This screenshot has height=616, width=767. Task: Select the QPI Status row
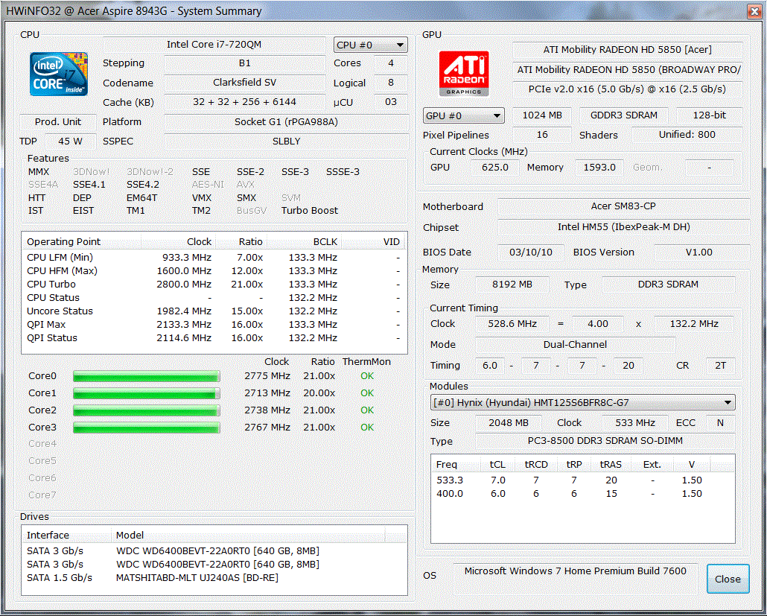click(214, 338)
